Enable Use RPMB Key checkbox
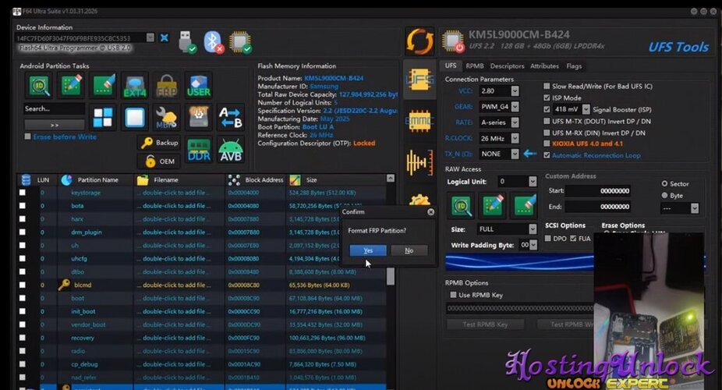The width and height of the screenshot is (722, 390). tap(453, 295)
